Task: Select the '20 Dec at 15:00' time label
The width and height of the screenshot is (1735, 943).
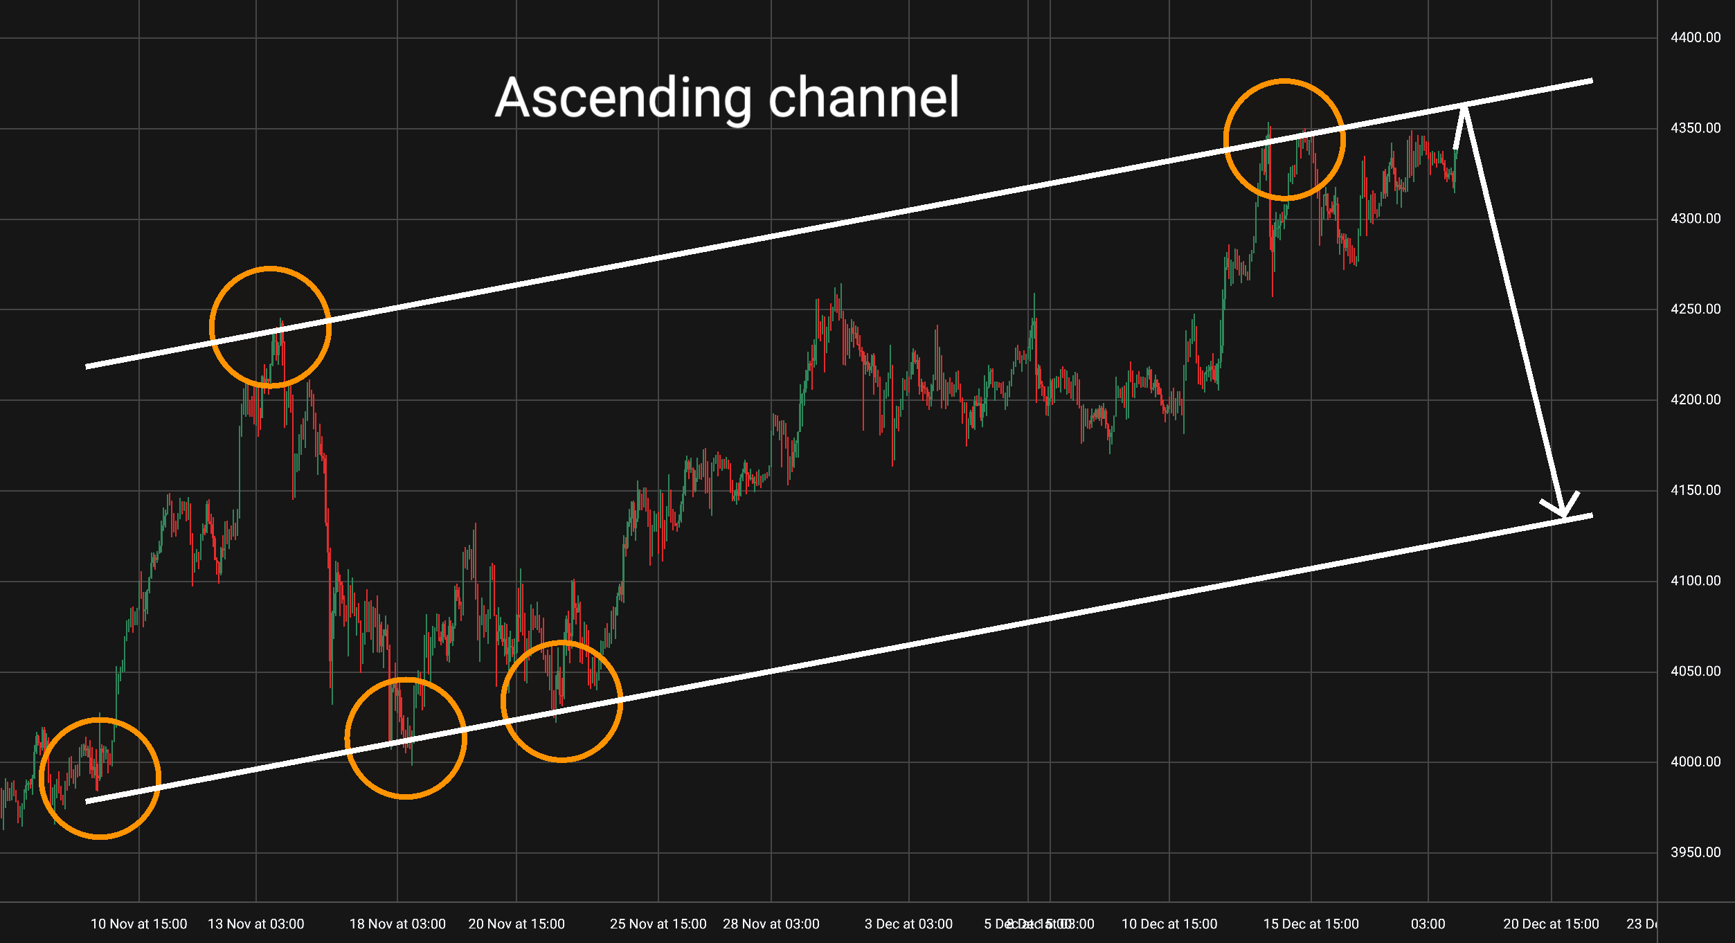Action: pyautogui.click(x=1551, y=924)
